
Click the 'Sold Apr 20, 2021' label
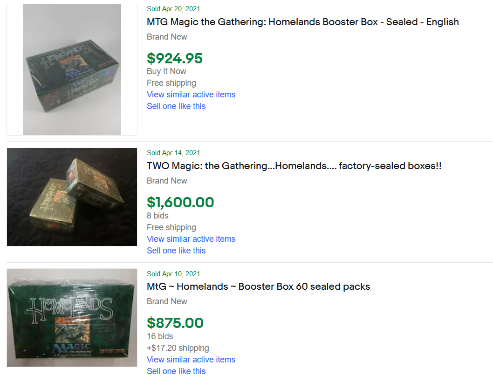pos(173,9)
